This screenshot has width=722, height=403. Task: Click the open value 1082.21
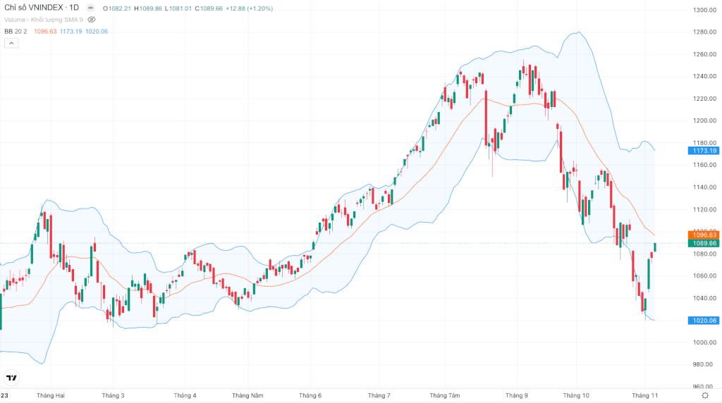point(120,8)
